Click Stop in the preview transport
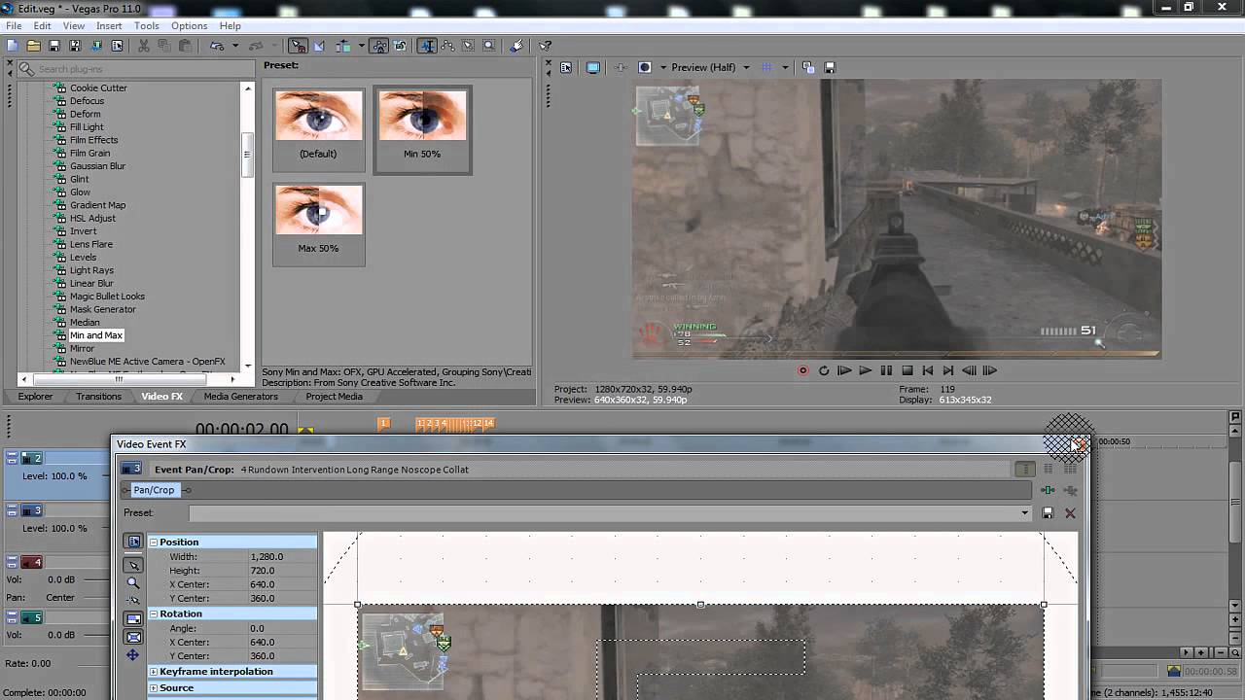The height and width of the screenshot is (700, 1245). [907, 370]
